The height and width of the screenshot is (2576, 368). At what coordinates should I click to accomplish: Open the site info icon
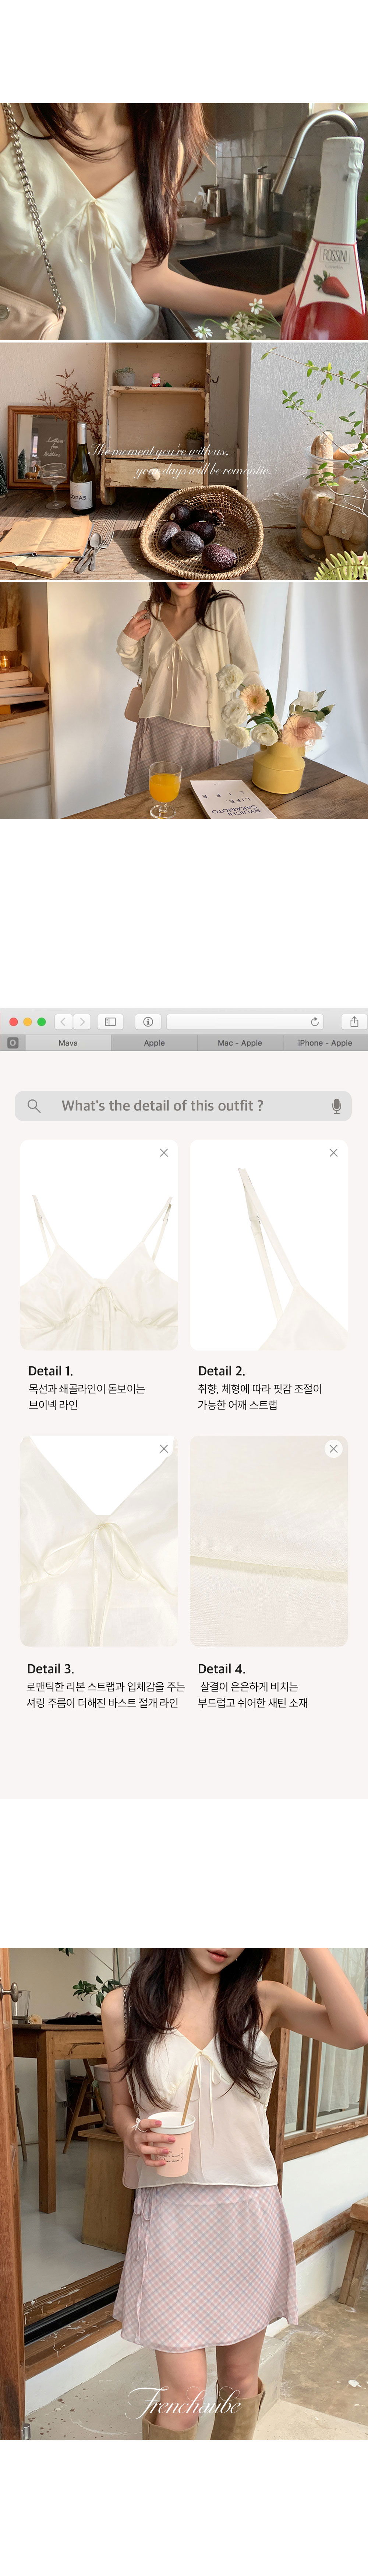[148, 1021]
